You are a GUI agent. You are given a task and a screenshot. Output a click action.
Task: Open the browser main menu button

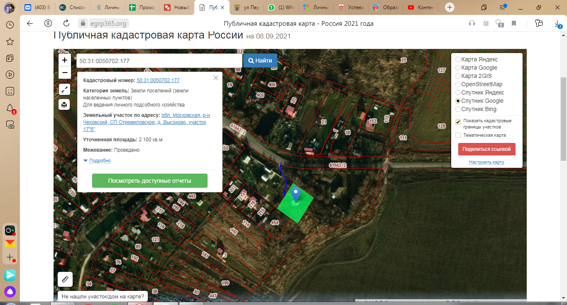tap(503, 7)
